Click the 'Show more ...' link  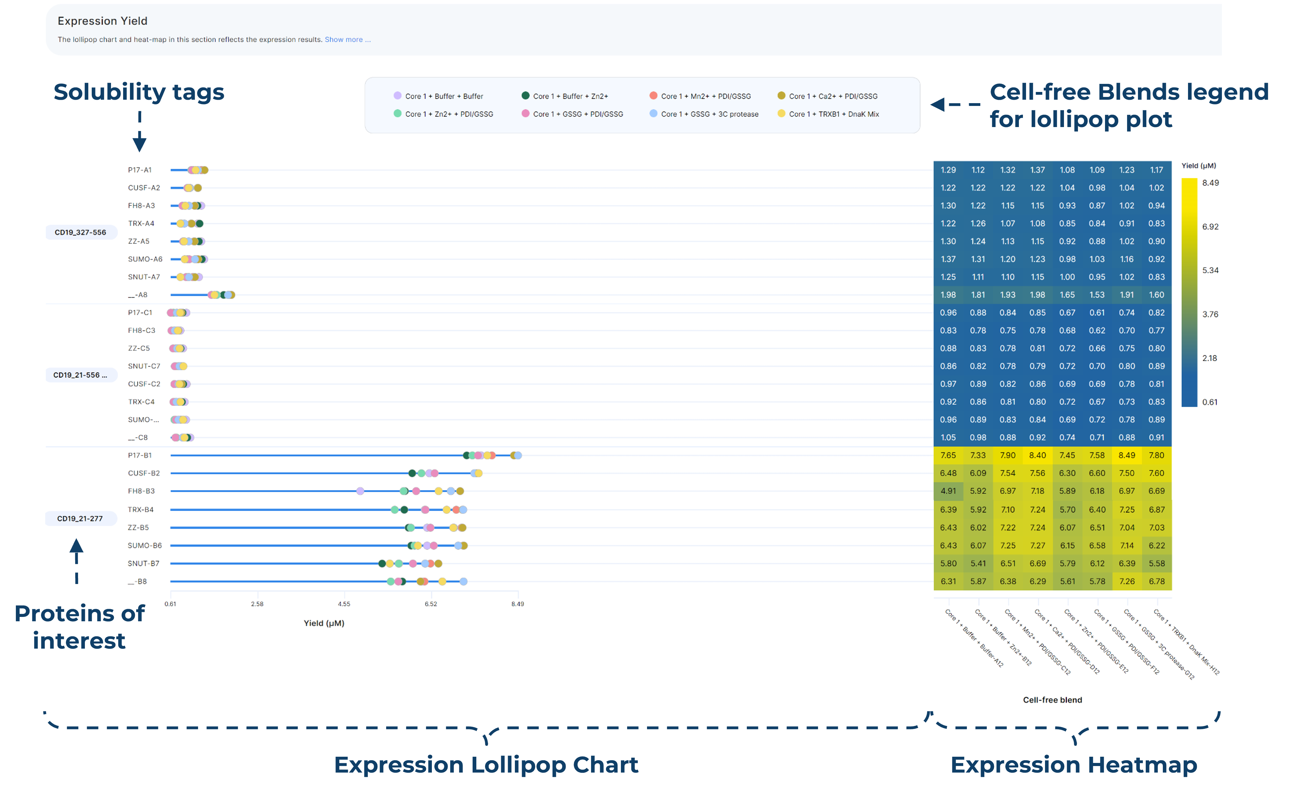(347, 39)
